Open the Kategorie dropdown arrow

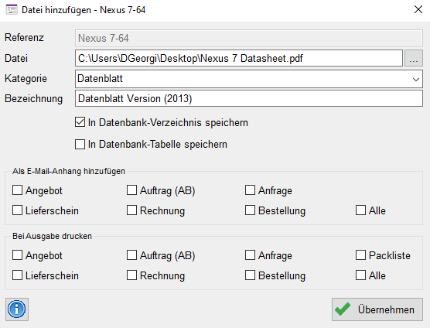(x=416, y=79)
